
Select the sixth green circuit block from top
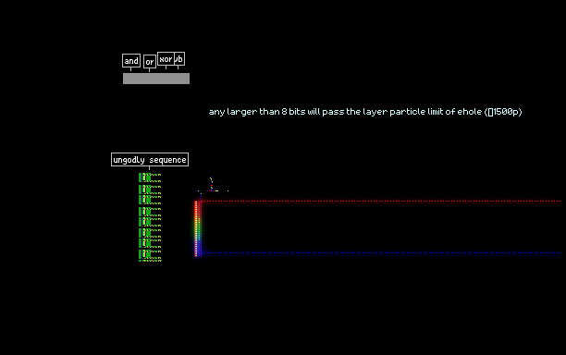coord(150,233)
